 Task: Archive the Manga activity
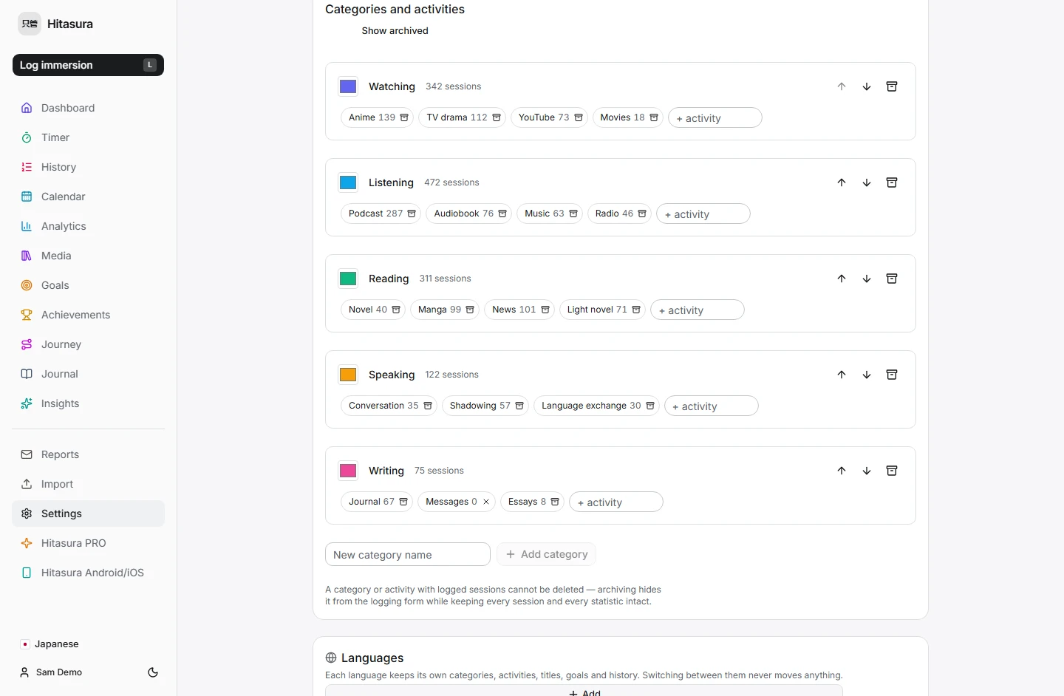click(x=470, y=310)
